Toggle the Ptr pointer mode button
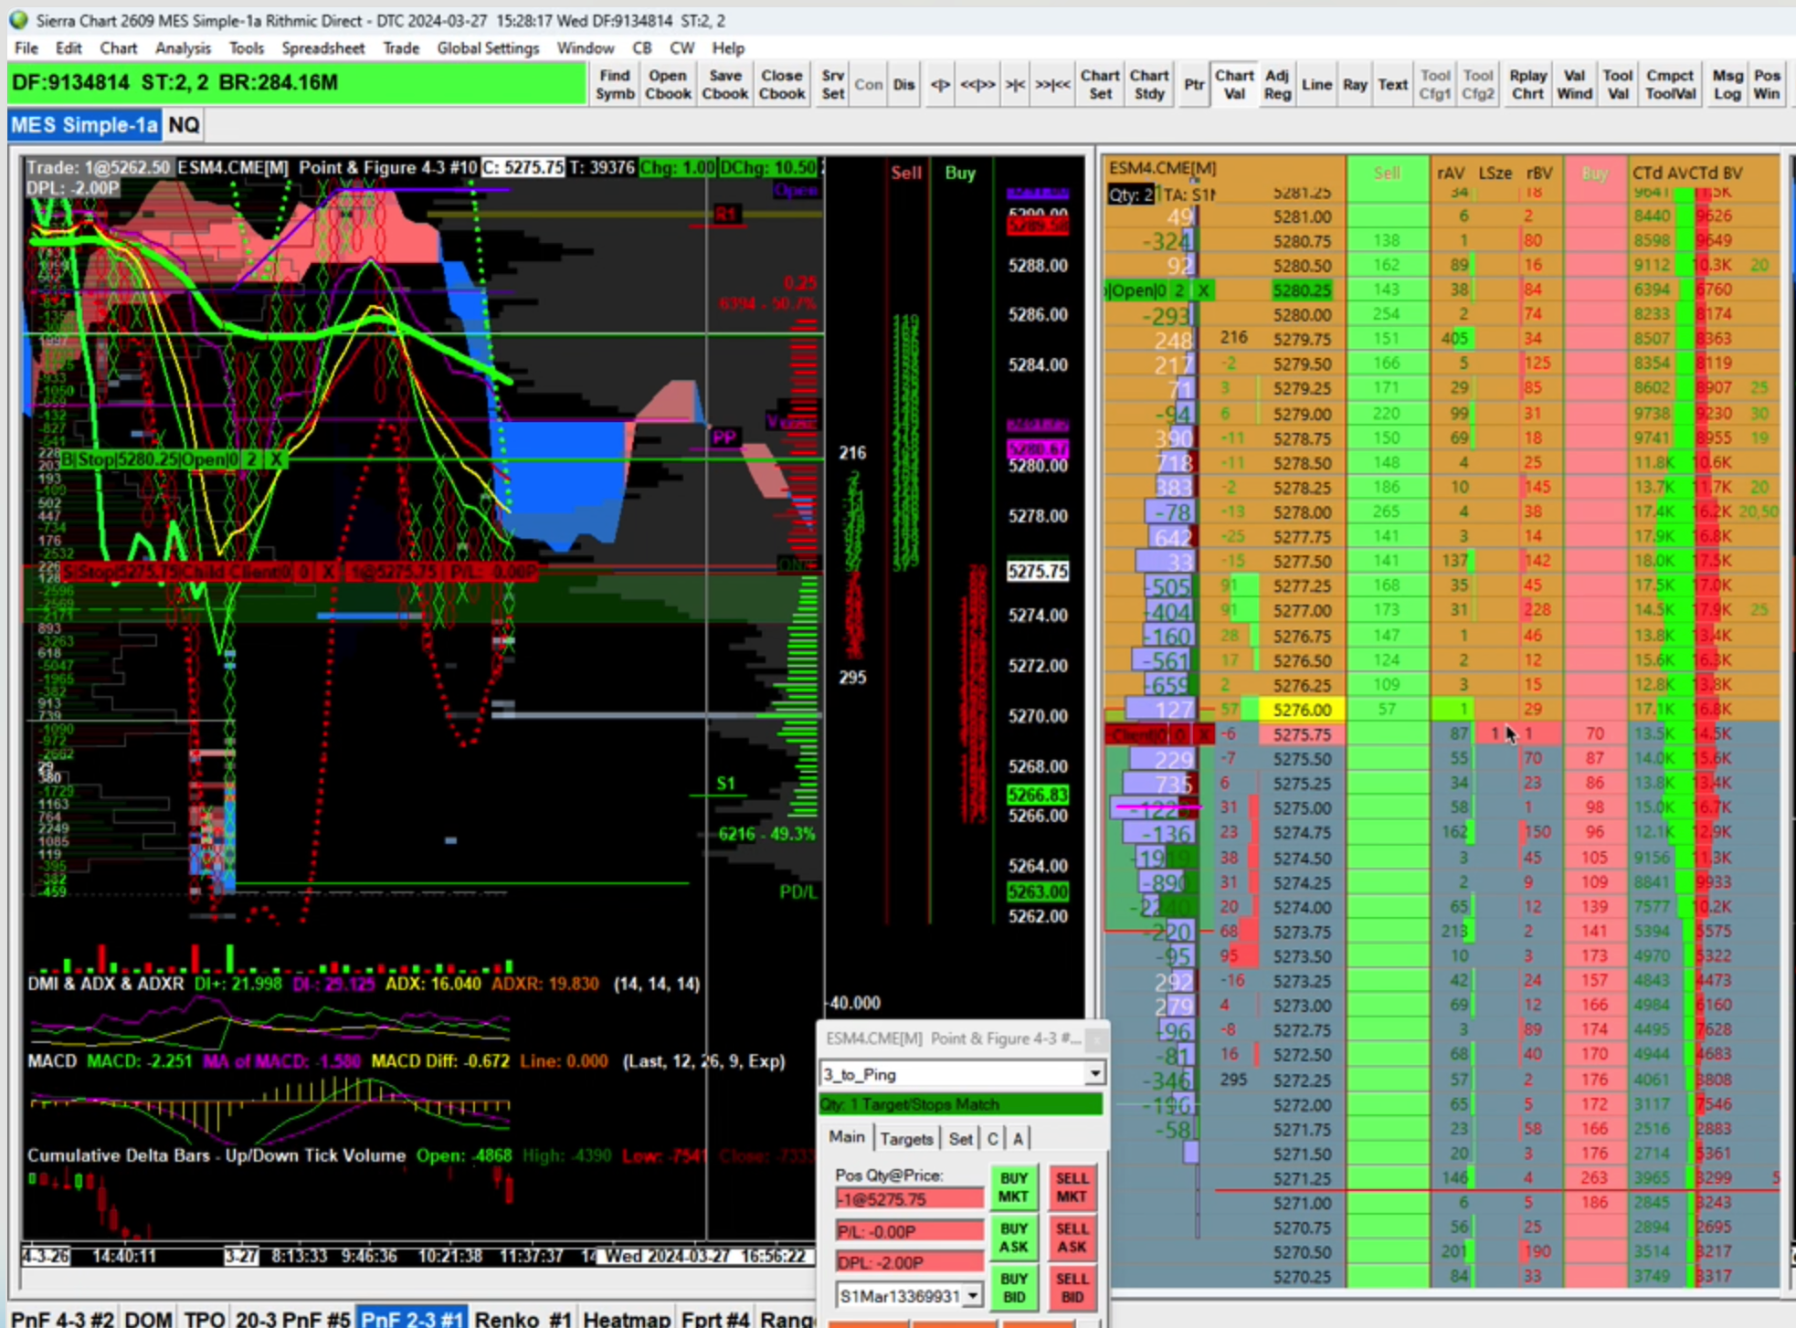1796x1328 pixels. [1193, 84]
